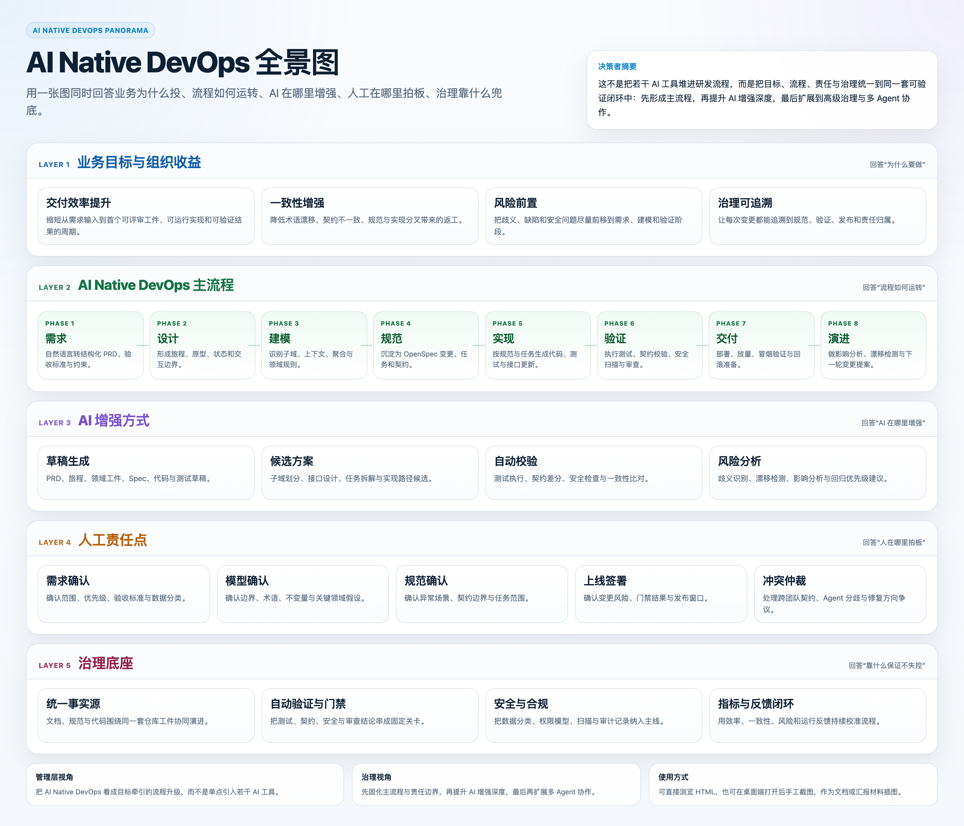Select the 自动验证与门禁 card
964x826 pixels.
(x=370, y=715)
